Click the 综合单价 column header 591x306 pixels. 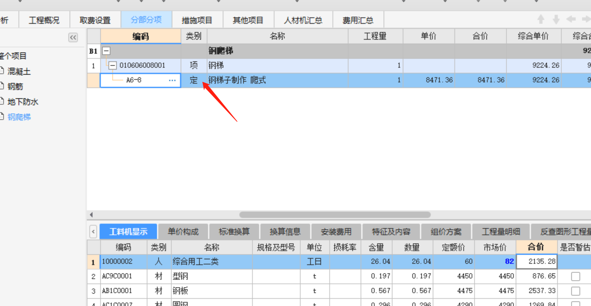click(x=534, y=36)
